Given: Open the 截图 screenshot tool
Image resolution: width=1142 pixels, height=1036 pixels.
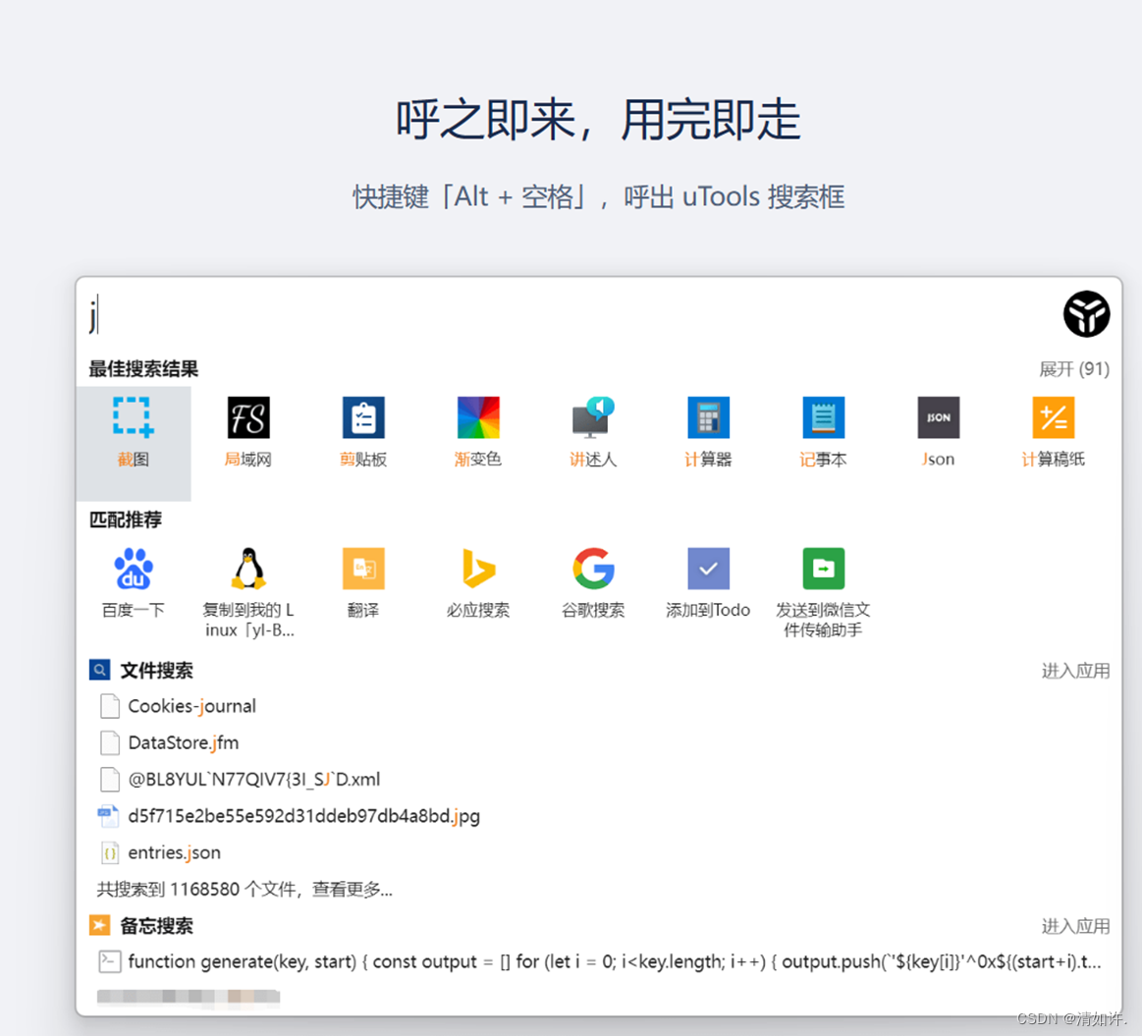Looking at the screenshot, I should [134, 443].
